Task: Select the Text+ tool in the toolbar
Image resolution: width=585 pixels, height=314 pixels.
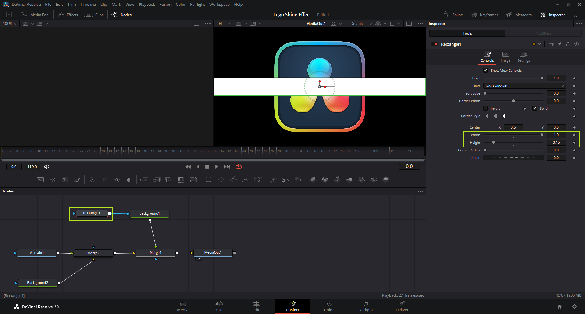Action: tap(65, 180)
